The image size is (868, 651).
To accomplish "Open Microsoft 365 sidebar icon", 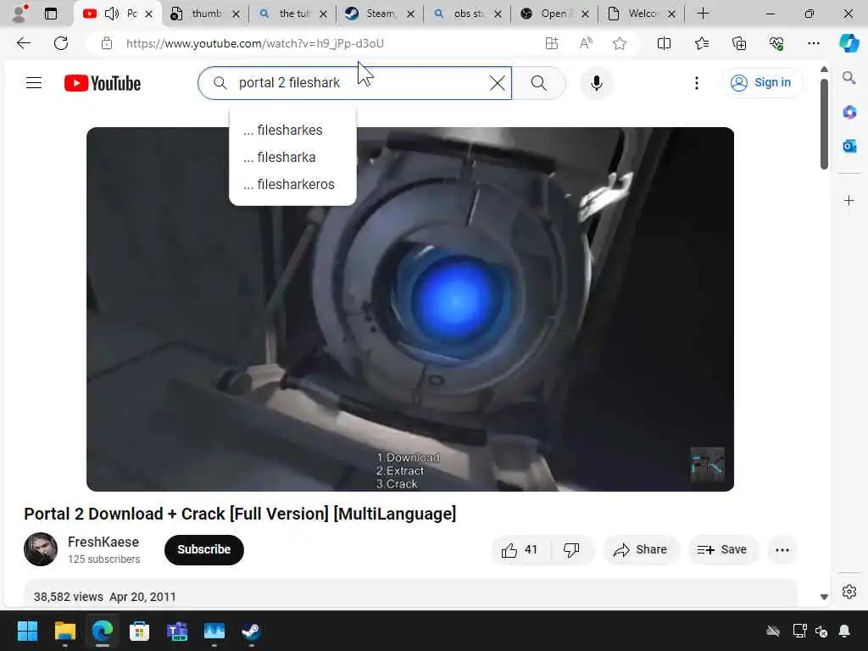I will click(849, 112).
